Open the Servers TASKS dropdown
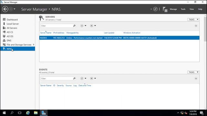The width and height of the screenshot is (207, 116). pyautogui.click(x=193, y=19)
